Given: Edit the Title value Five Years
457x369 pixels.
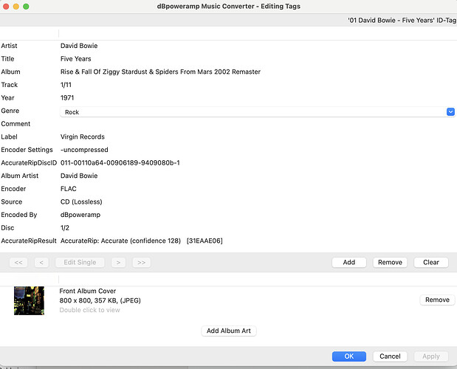Looking at the screenshot, I should (76, 59).
